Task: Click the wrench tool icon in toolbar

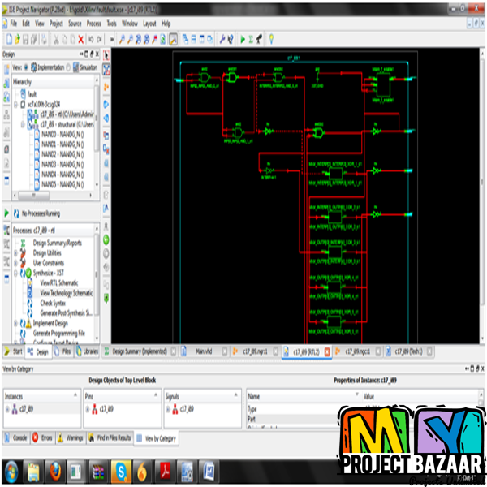Action: point(222,38)
